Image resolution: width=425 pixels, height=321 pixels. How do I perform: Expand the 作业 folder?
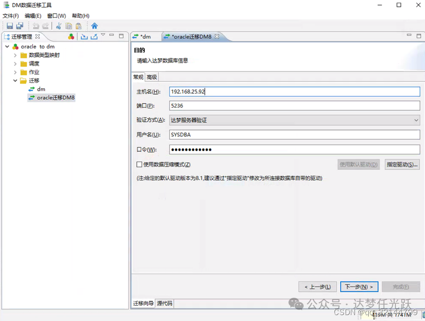15,73
